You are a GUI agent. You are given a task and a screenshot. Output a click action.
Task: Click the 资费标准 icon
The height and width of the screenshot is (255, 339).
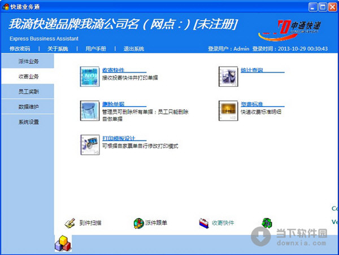point(228,111)
